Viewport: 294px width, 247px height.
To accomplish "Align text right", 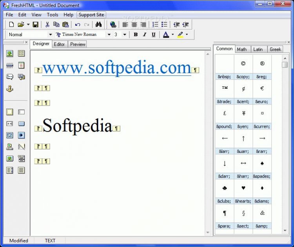I will pos(143,25).
